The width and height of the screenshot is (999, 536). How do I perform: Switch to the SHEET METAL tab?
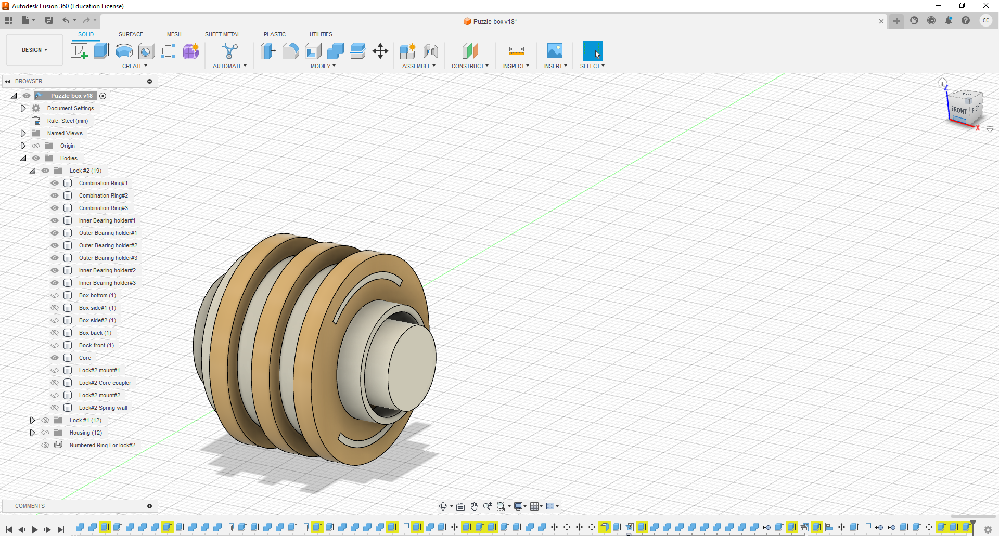pyautogui.click(x=222, y=34)
